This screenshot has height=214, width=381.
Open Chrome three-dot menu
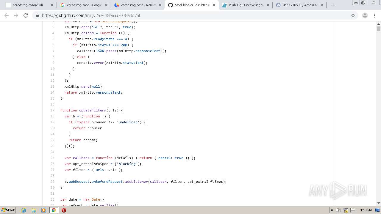(375, 15)
